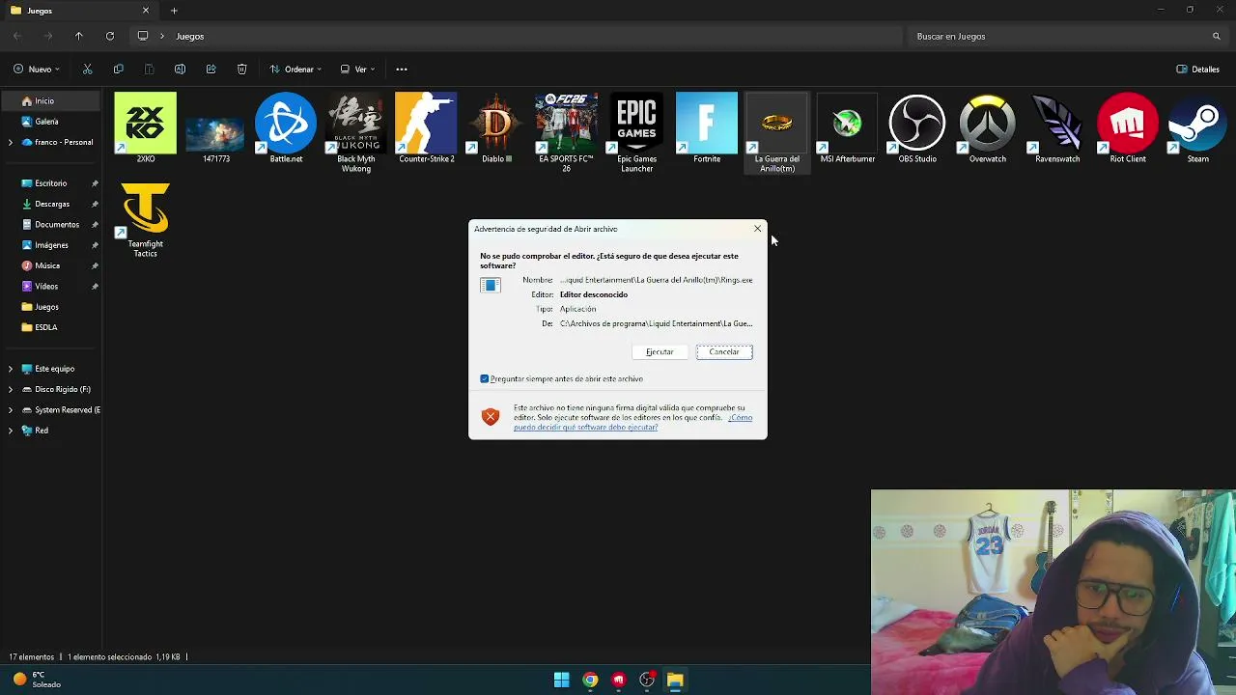Expand the 'franco - Personal' tree node

tap(11, 142)
